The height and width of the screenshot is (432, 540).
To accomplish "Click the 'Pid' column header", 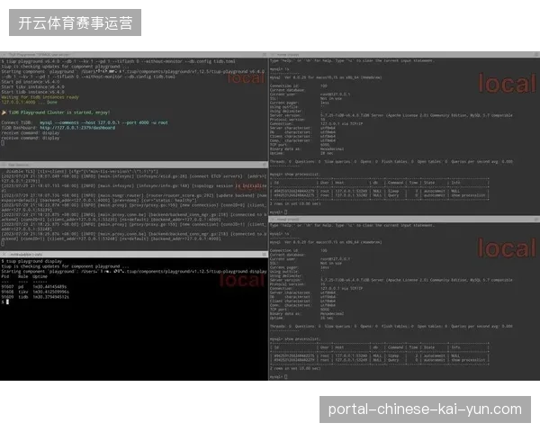I will click(4, 276).
